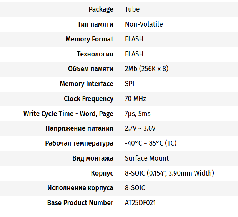Click the FLASH value beside Memory Format

[134, 39]
